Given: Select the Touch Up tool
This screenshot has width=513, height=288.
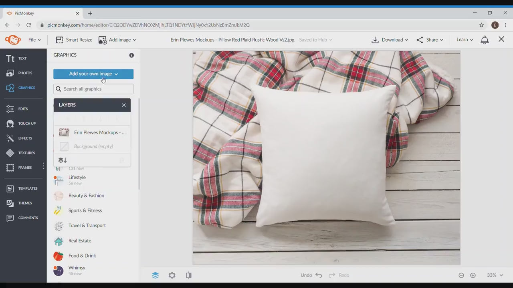Looking at the screenshot, I should coord(22,124).
